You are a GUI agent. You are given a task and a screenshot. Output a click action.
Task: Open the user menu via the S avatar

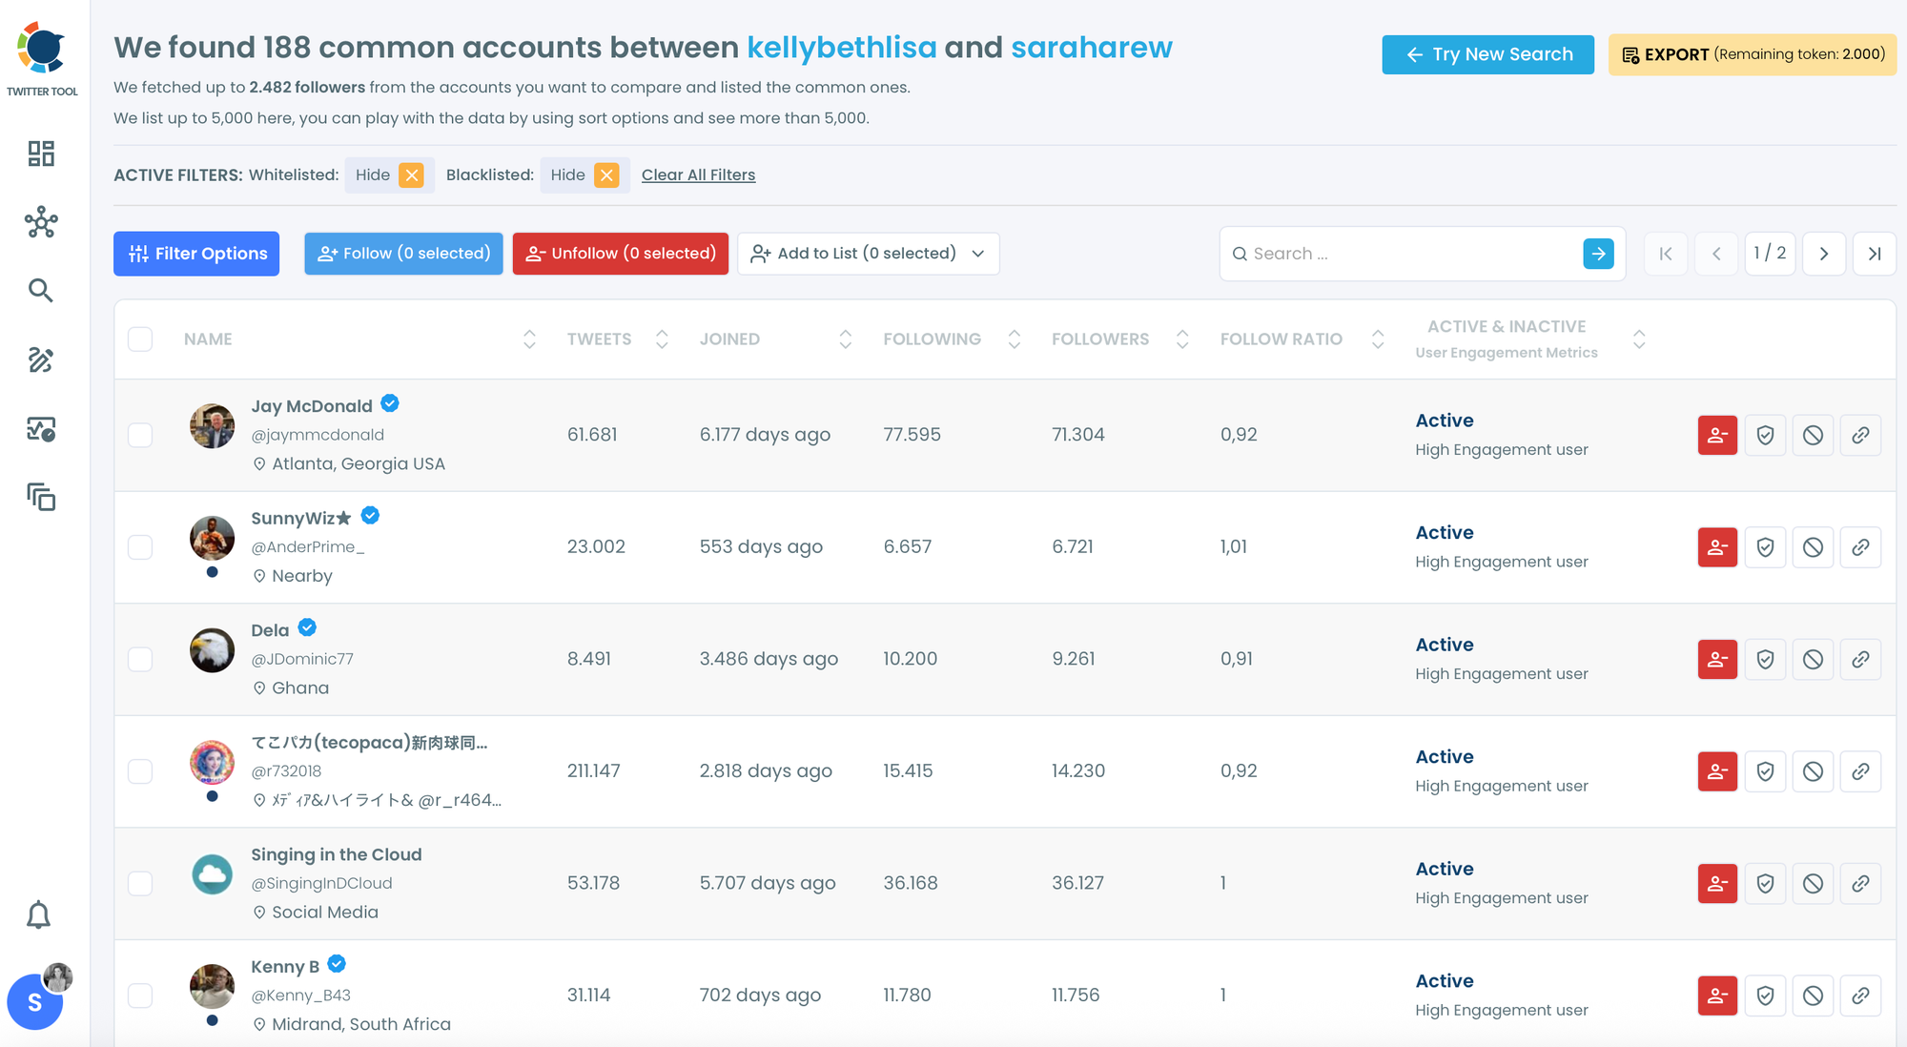pos(35,1002)
